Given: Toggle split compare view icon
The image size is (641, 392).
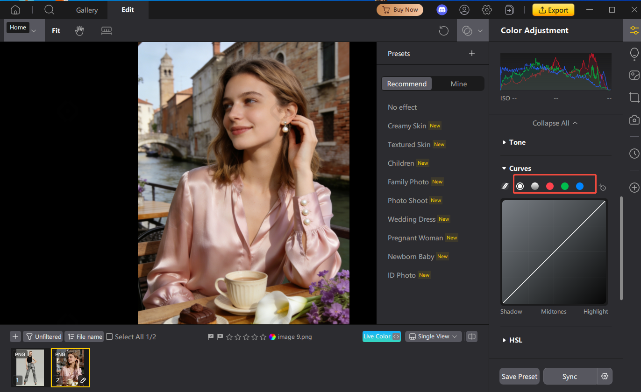Looking at the screenshot, I should [472, 336].
